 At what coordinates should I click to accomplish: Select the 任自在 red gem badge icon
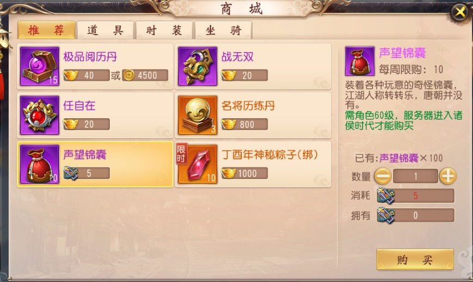click(40, 116)
